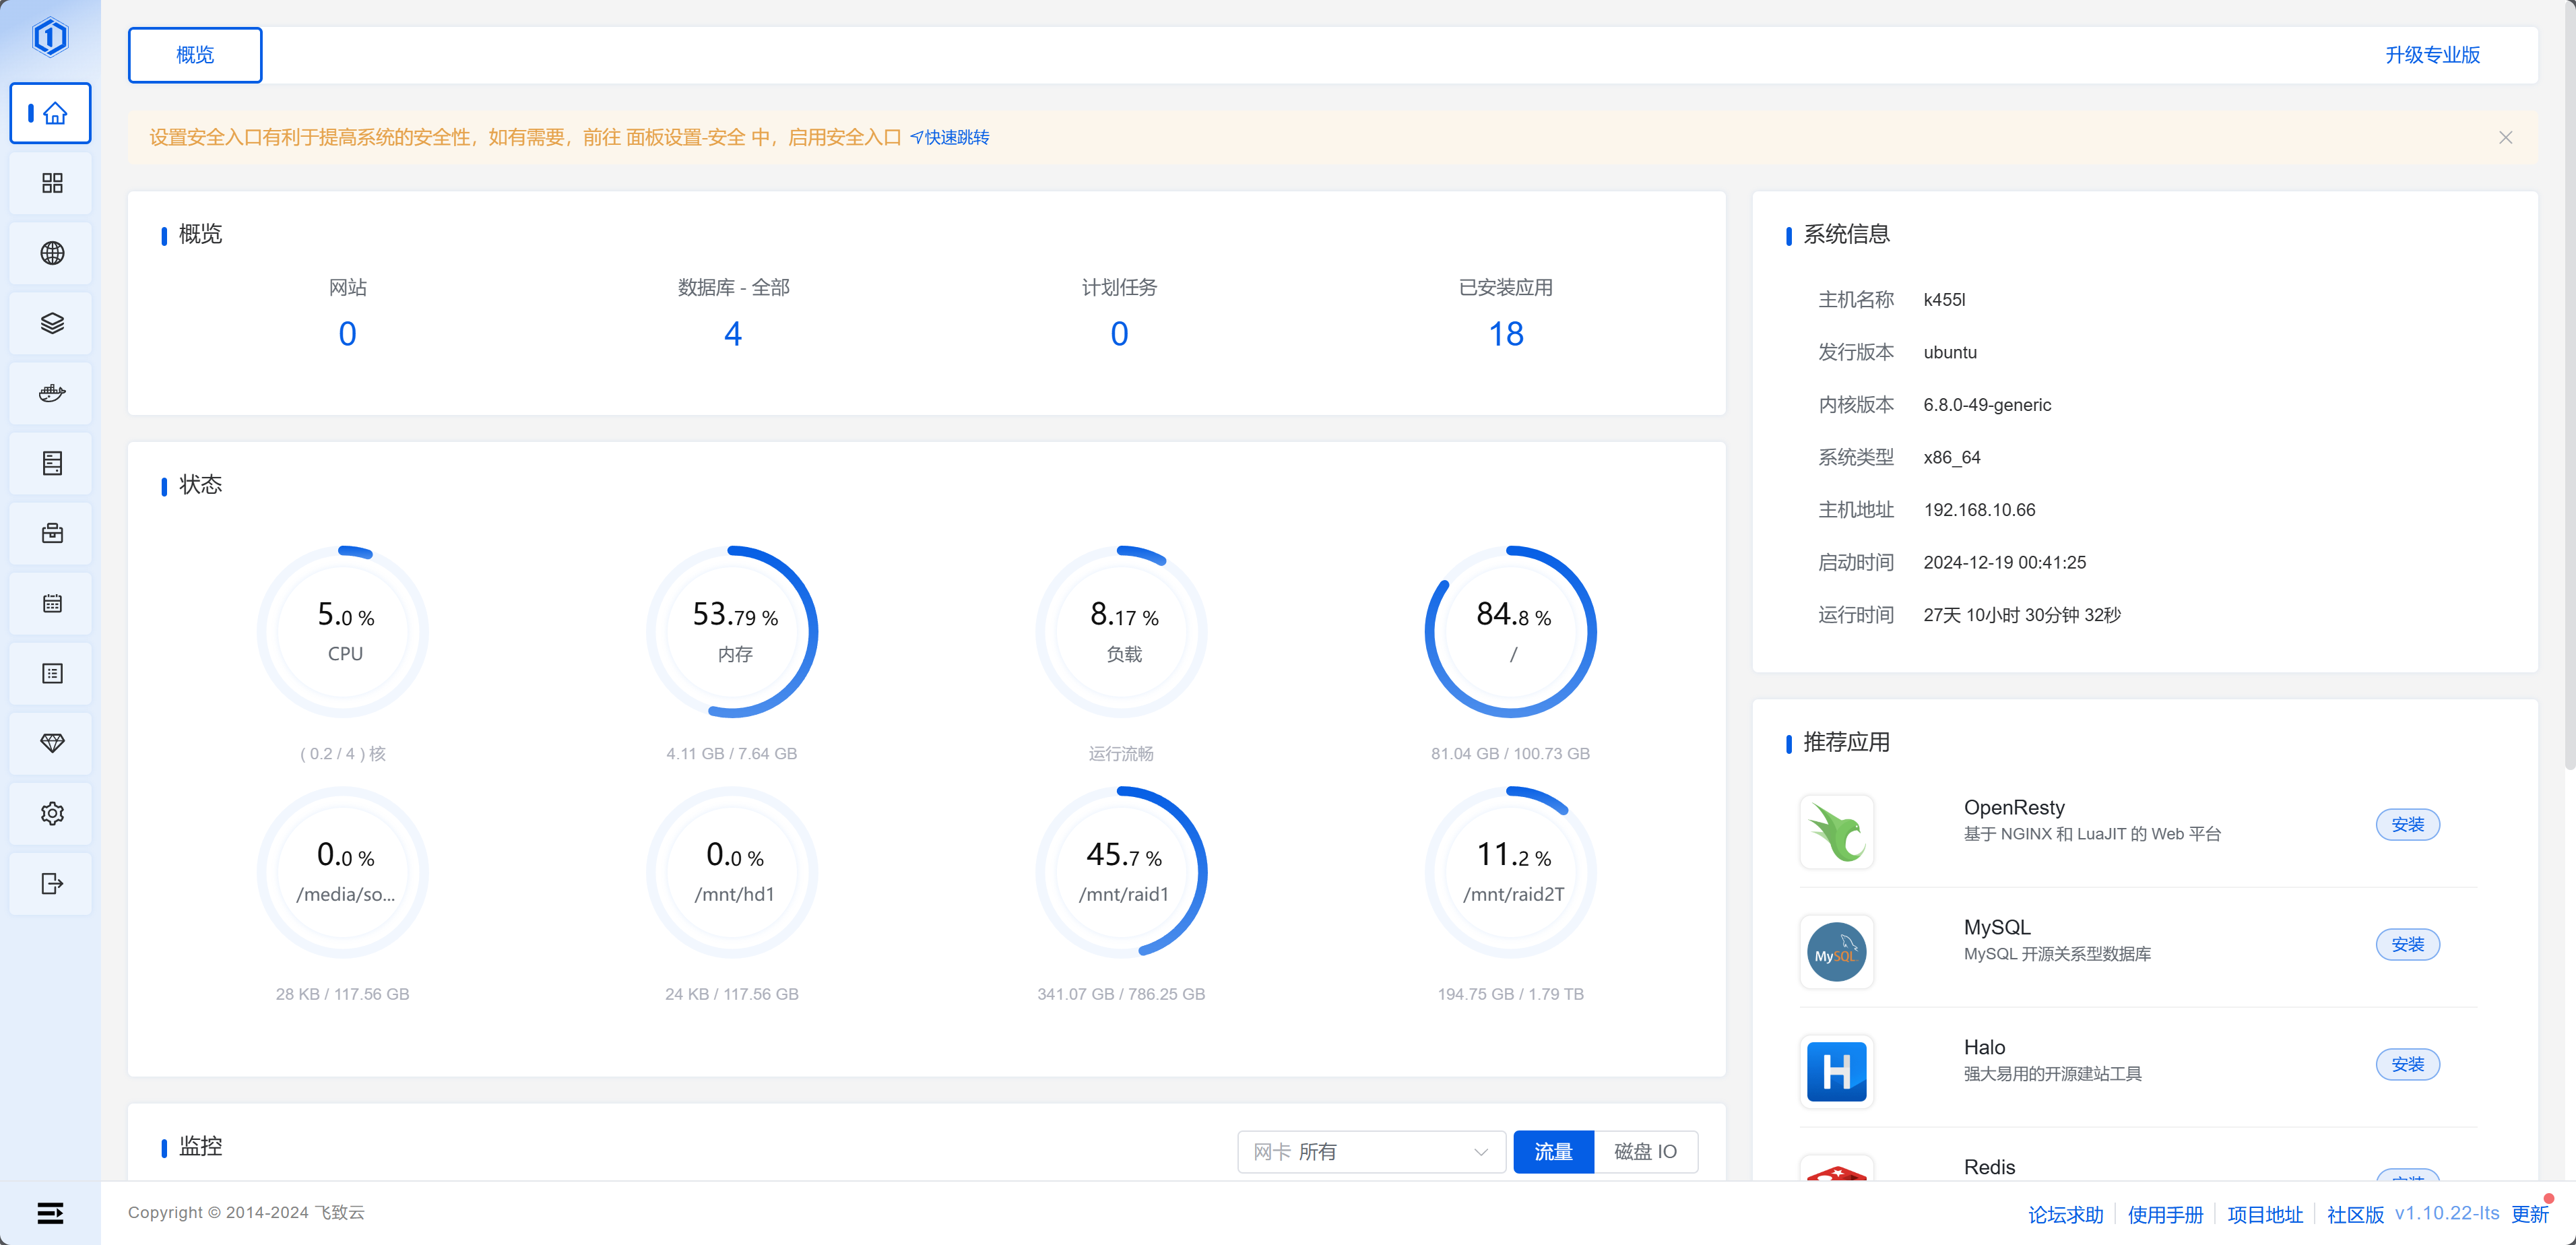This screenshot has width=2576, height=1245.
Task: Select the 概览 tab
Action: [x=195, y=55]
